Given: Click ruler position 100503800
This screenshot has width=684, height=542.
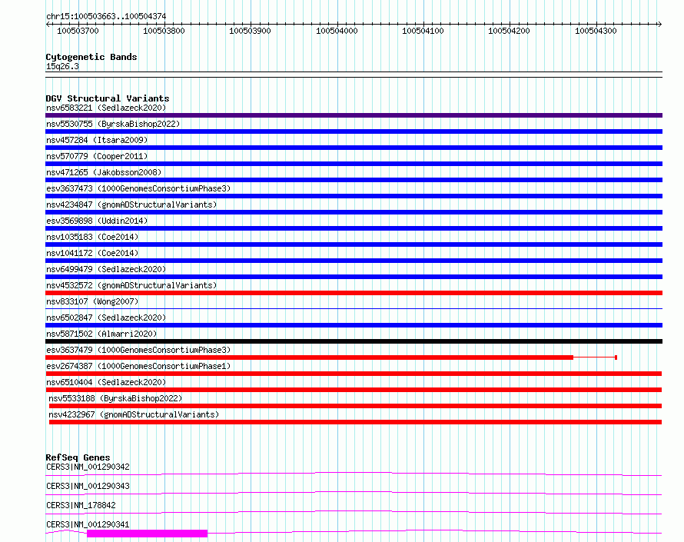Looking at the screenshot, I should [x=164, y=31].
